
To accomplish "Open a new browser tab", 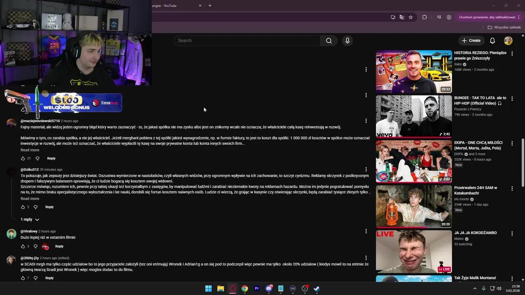I will pos(210,6).
